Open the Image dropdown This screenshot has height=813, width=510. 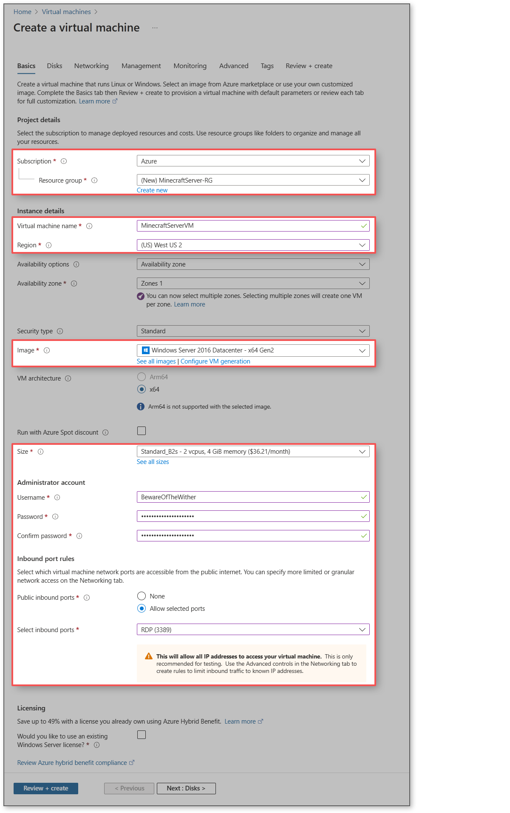click(x=253, y=350)
